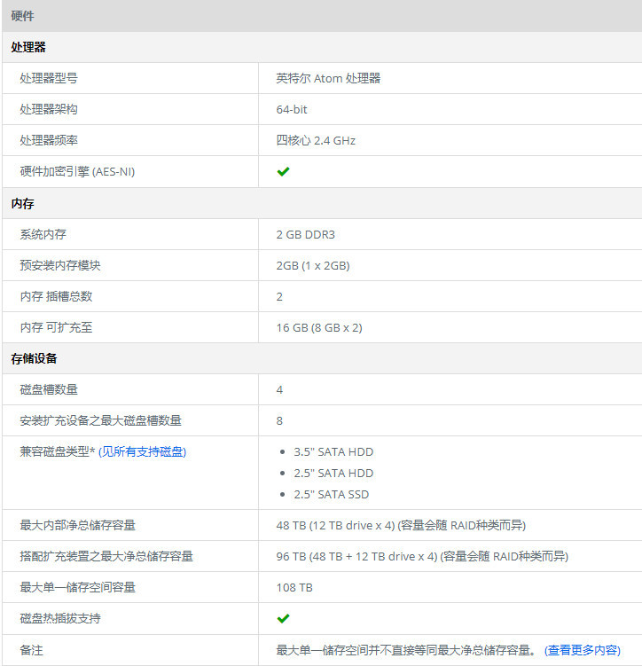642x666 pixels.
Task: Click the 处理器型号 label
Action: point(49,78)
